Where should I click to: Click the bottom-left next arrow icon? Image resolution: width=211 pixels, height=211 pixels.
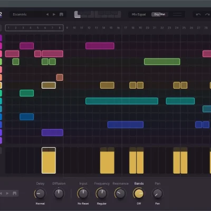7,194
